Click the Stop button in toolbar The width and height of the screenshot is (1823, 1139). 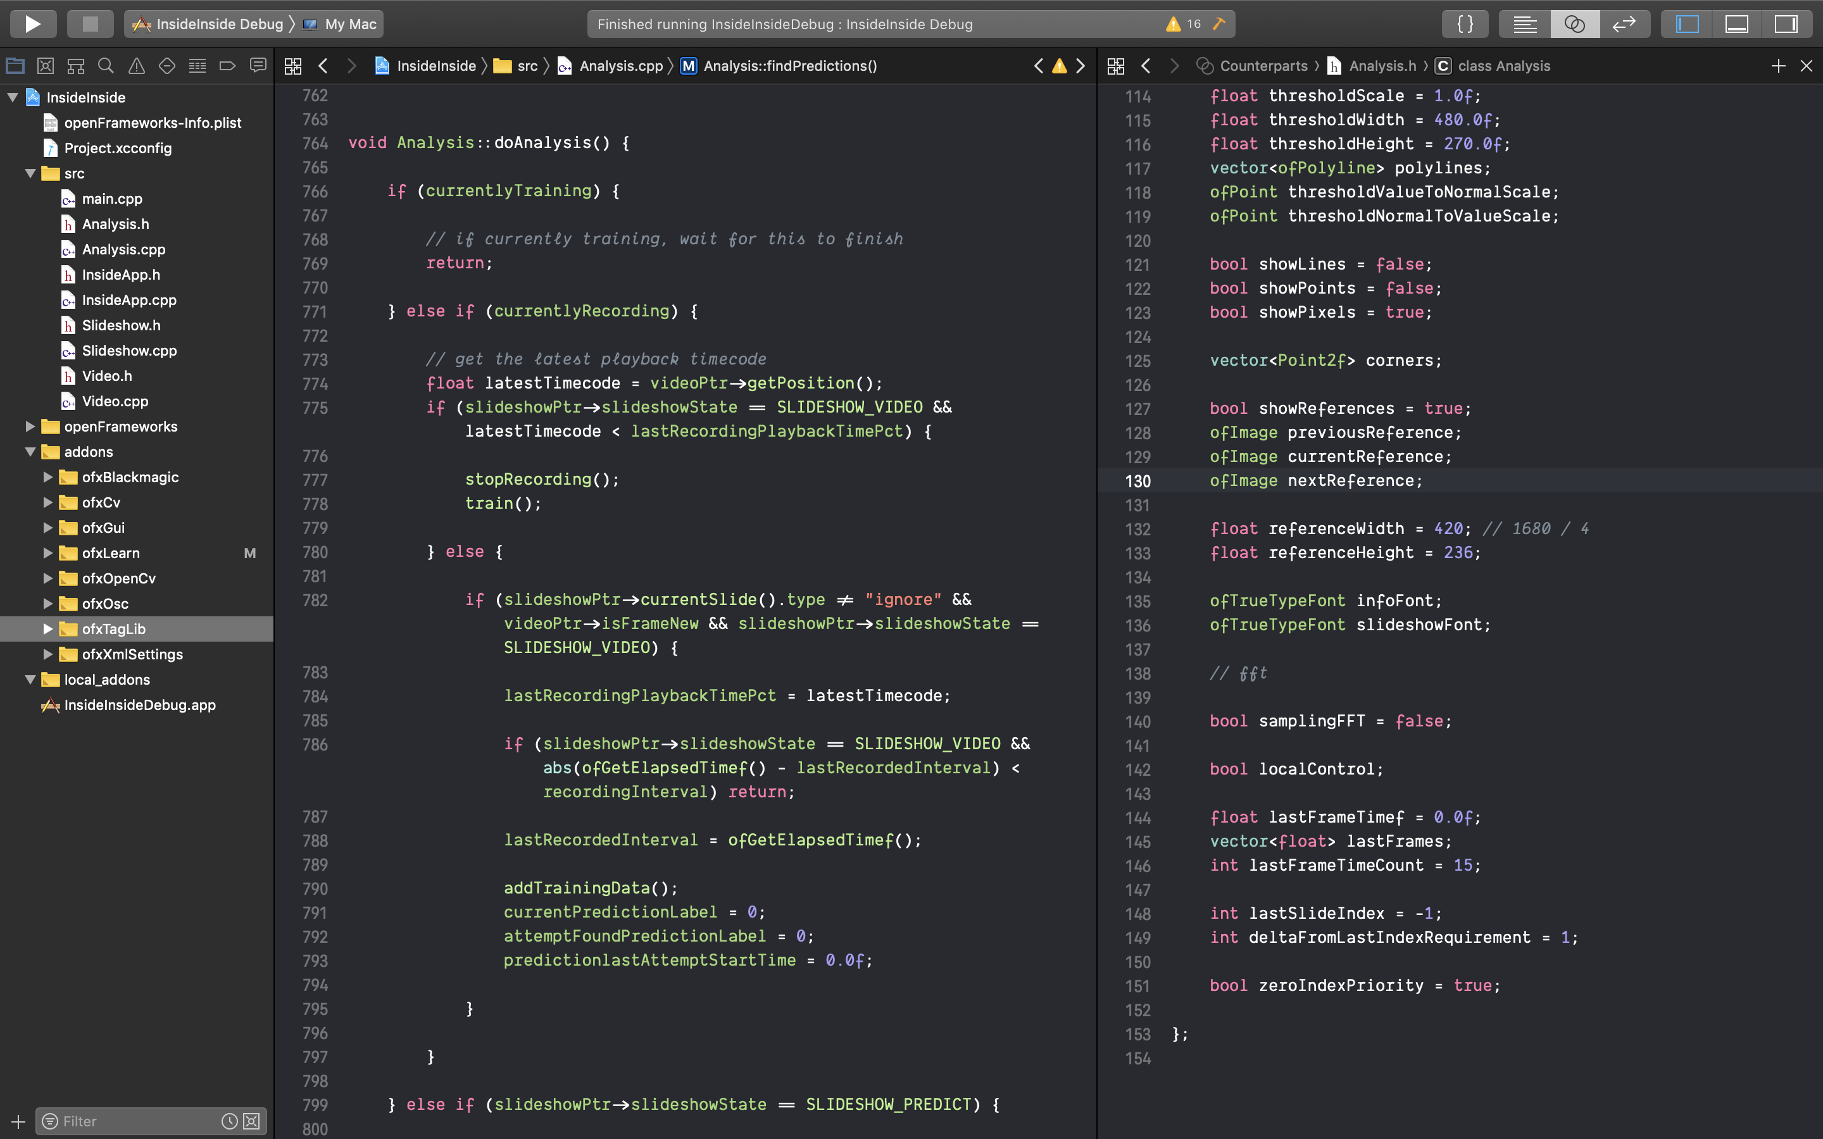click(90, 24)
